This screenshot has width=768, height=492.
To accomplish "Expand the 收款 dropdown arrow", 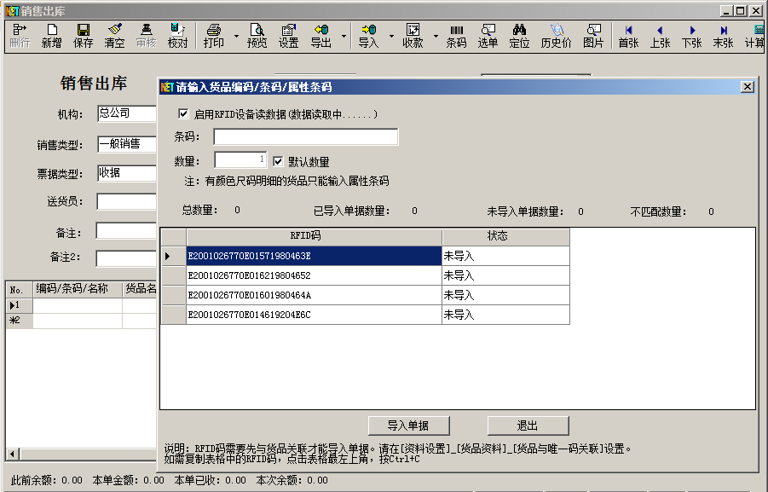I will pos(436,36).
